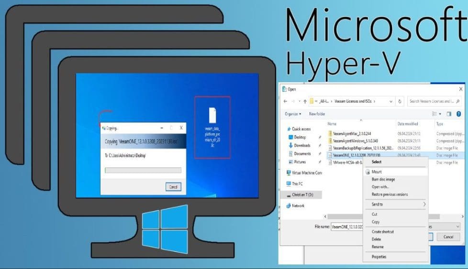Click the forward navigation arrow in Open dialog
Screen dimensions: 468x269
click(293, 101)
